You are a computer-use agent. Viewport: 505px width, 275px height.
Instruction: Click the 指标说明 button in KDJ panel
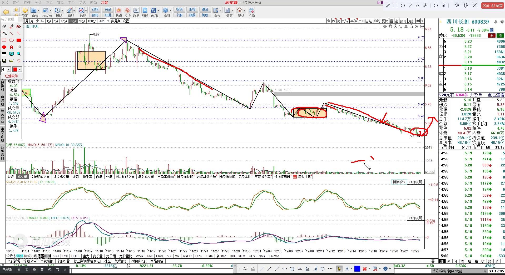(x=415, y=182)
